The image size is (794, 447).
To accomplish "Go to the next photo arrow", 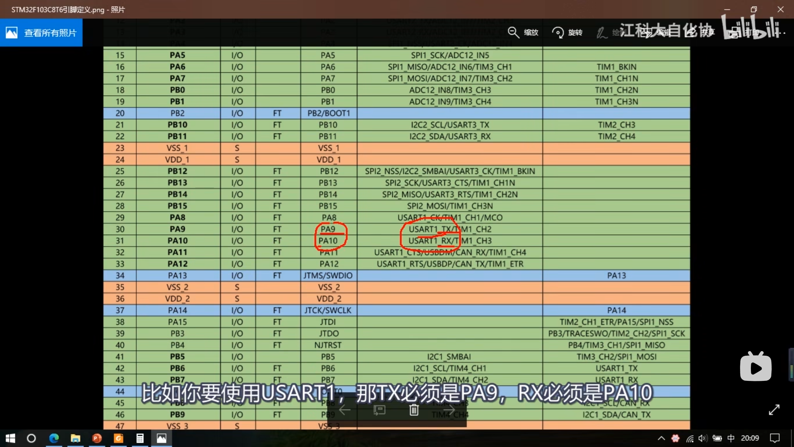I will tap(449, 410).
